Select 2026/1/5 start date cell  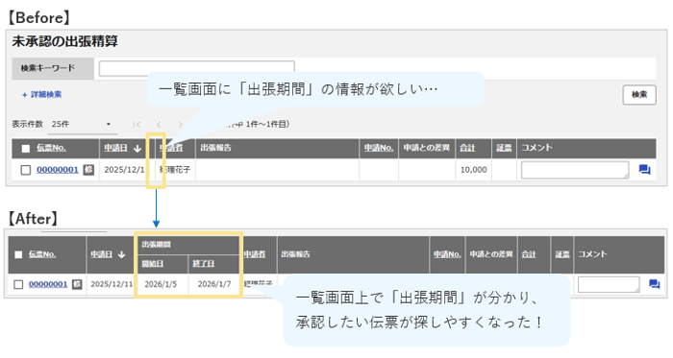161,284
